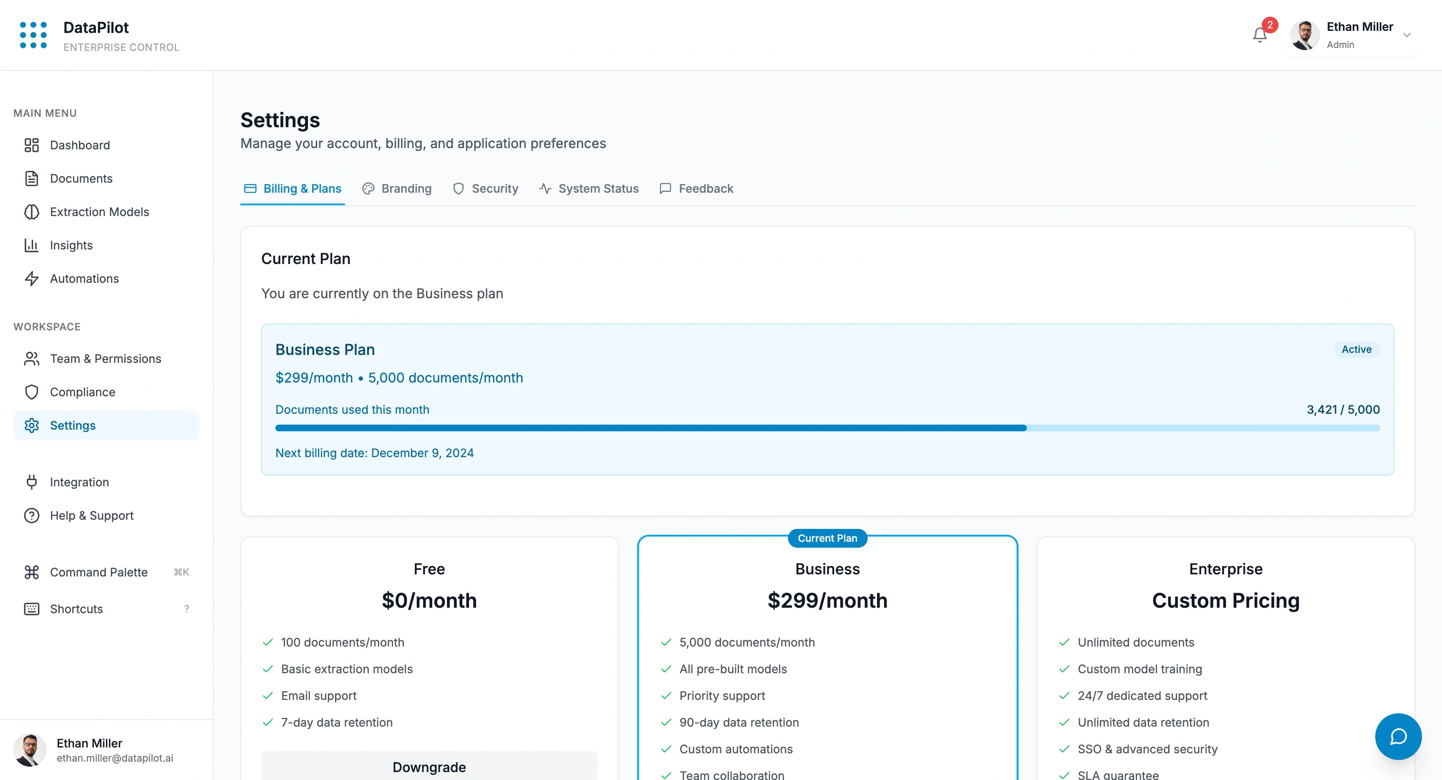The height and width of the screenshot is (780, 1442).
Task: Click the Command Palette icon
Action: tap(31, 572)
